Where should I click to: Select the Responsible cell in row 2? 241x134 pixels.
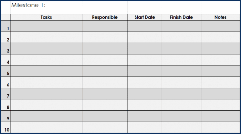click(105, 37)
